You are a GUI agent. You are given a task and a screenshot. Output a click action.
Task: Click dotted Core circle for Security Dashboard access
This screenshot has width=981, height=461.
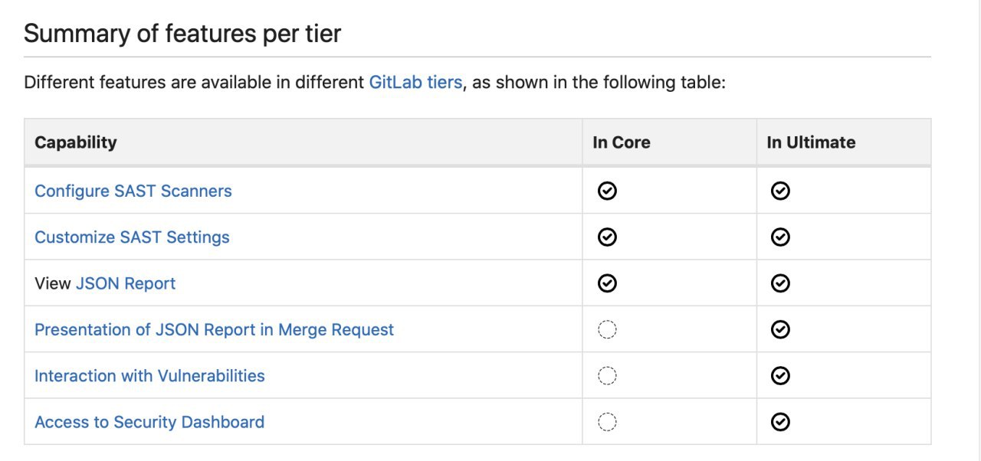pyautogui.click(x=607, y=422)
